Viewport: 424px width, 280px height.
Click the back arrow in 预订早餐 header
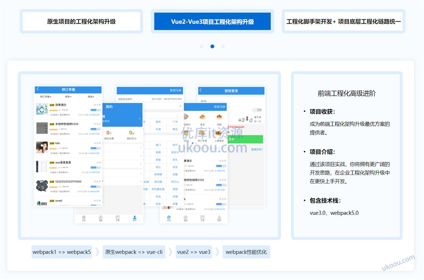[x=38, y=89]
